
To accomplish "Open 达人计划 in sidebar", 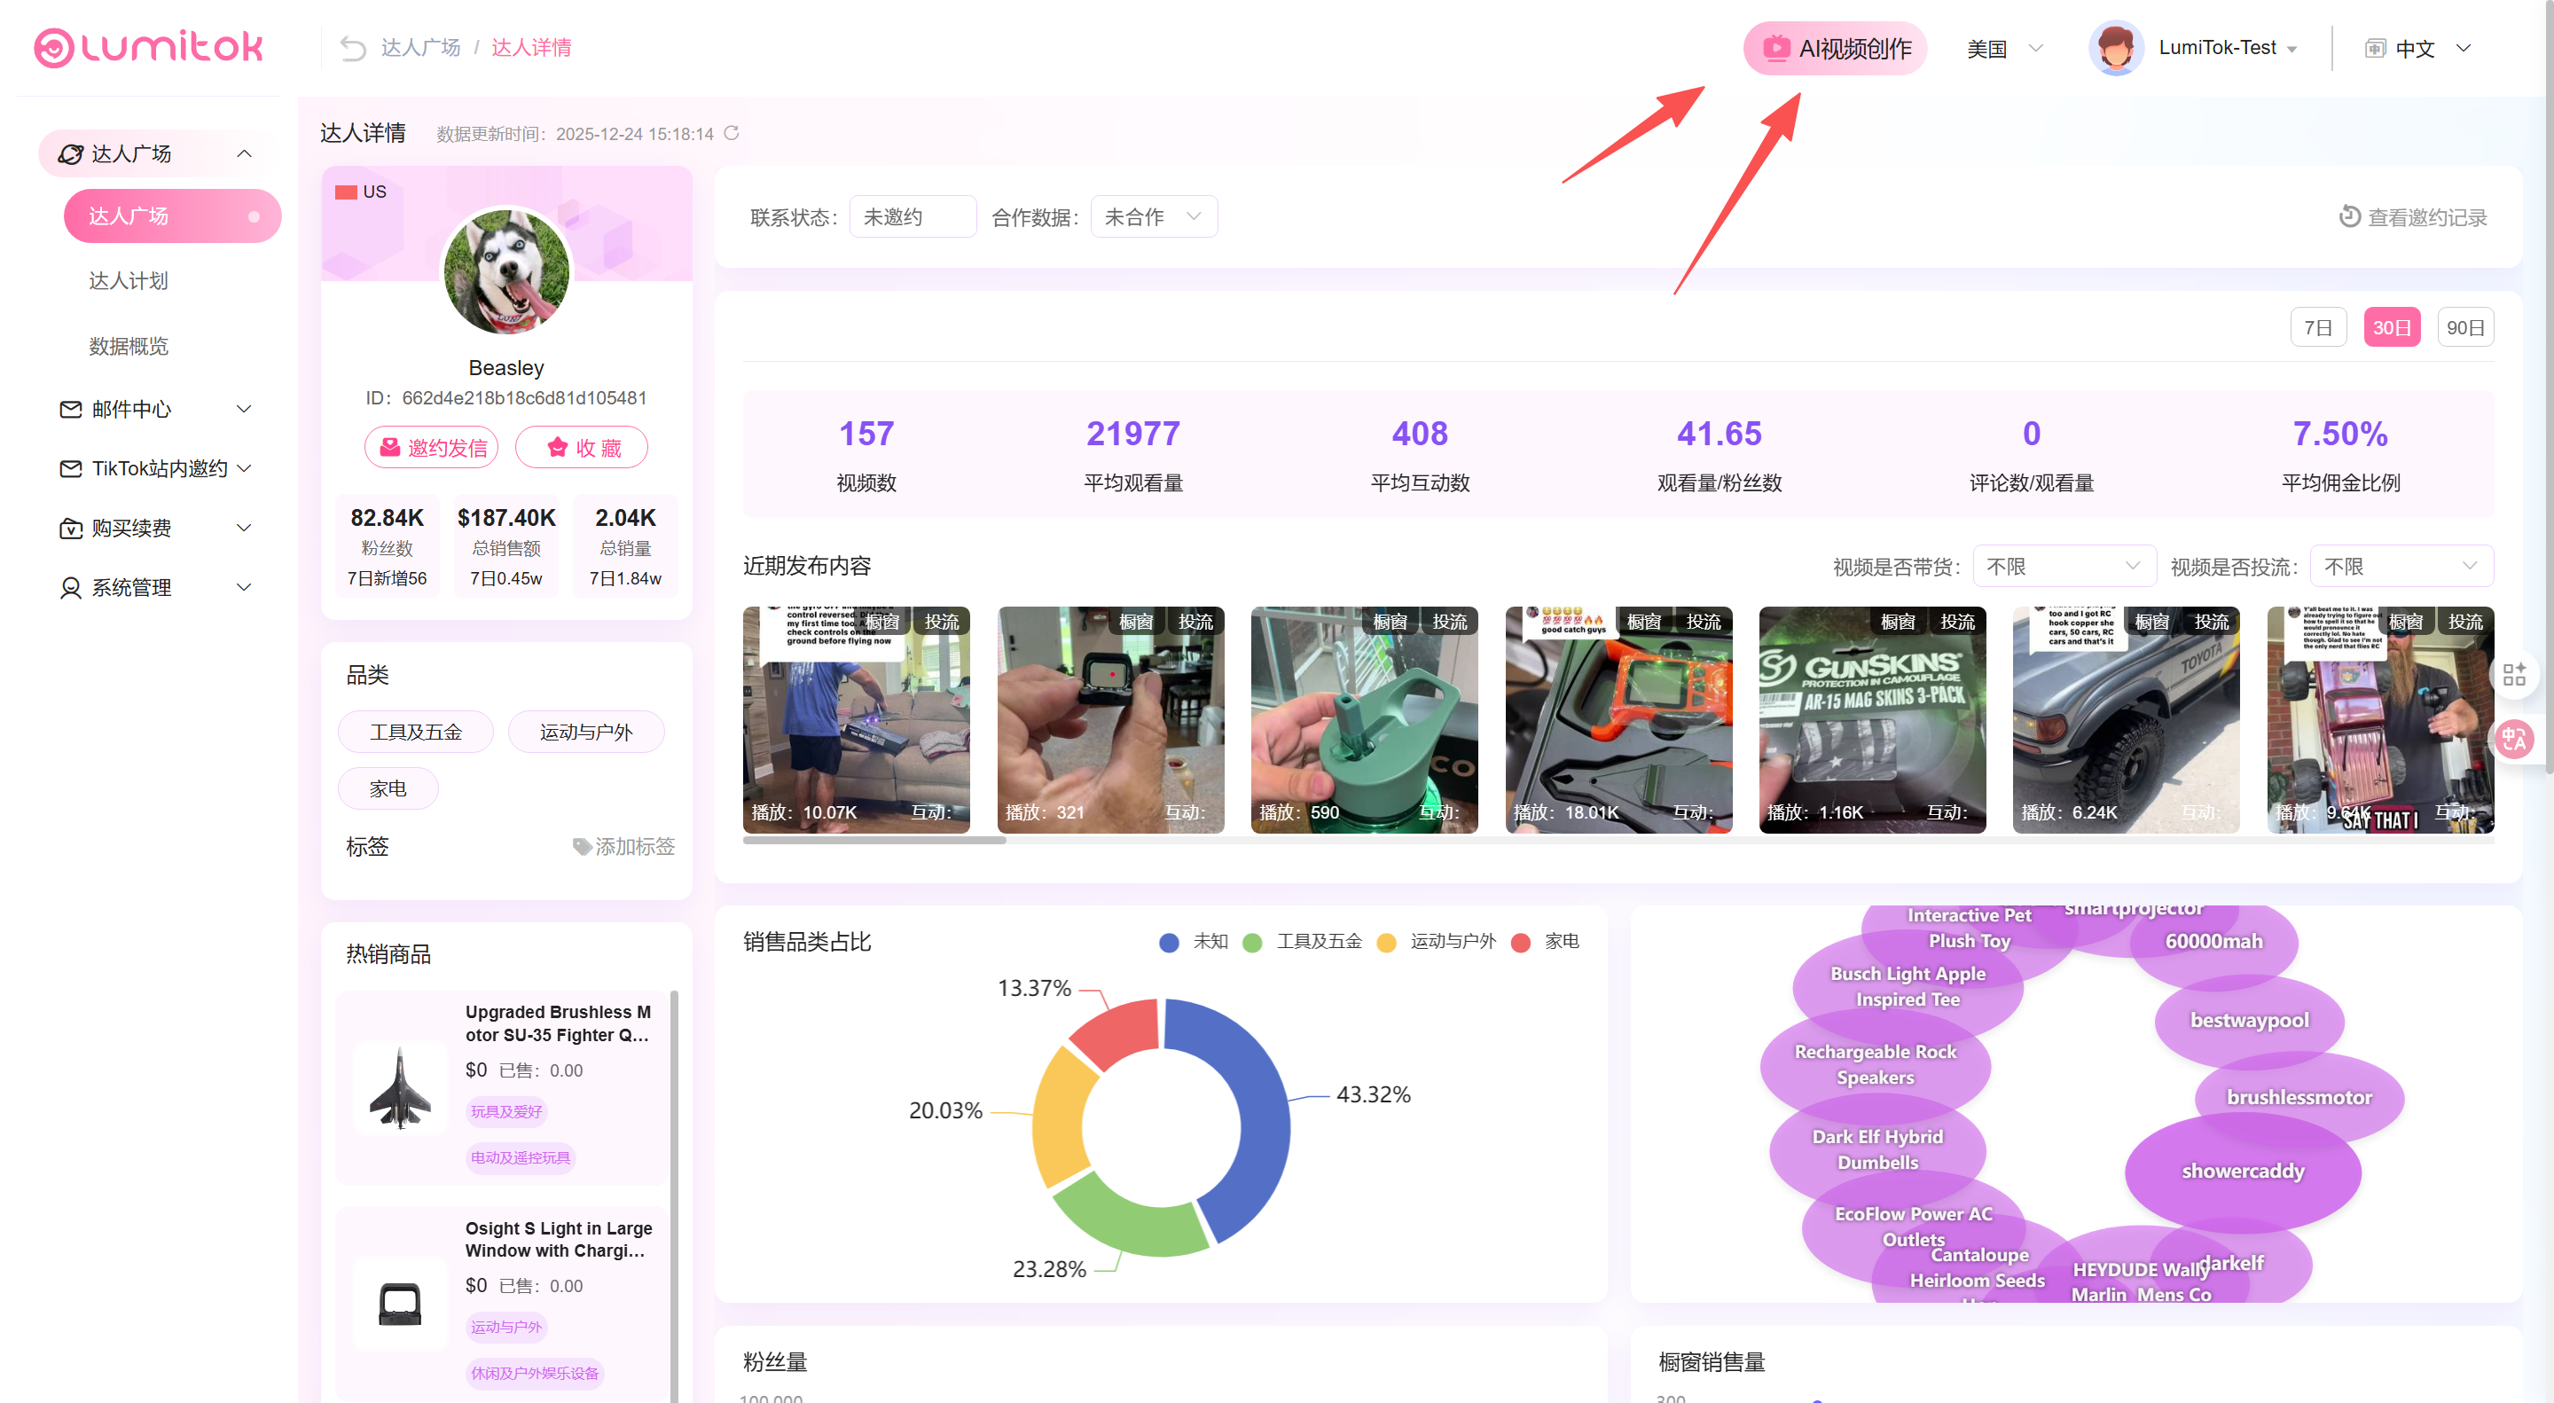I will pos(129,280).
